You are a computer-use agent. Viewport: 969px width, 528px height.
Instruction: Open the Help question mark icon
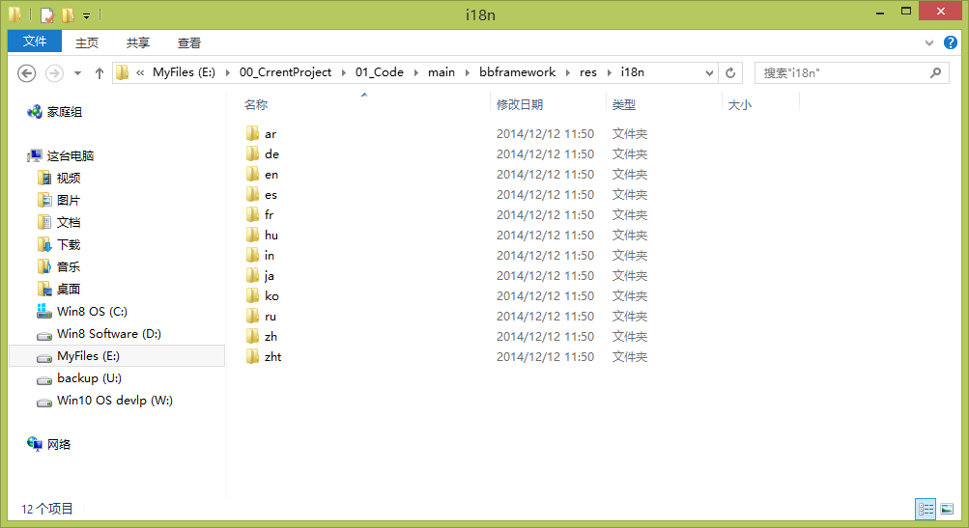pyautogui.click(x=951, y=42)
